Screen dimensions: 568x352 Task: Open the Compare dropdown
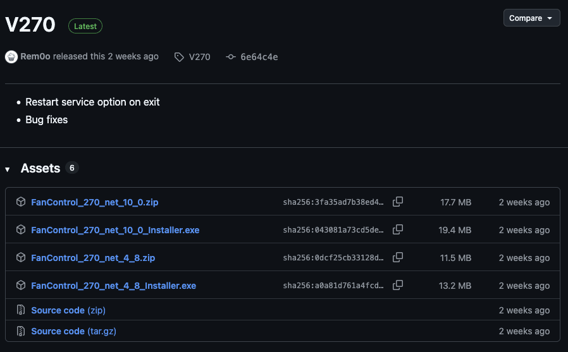coord(531,18)
